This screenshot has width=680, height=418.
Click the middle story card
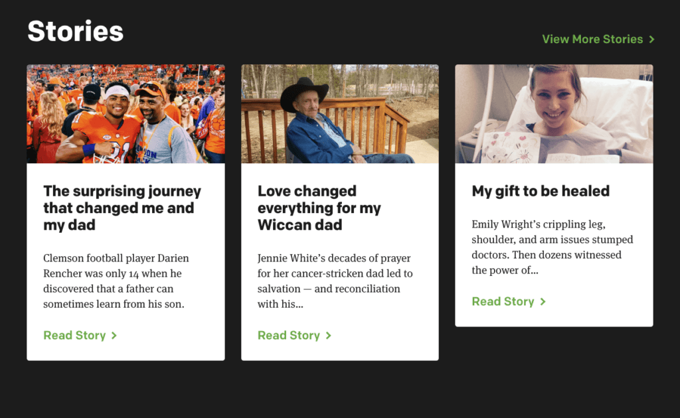tap(339, 211)
